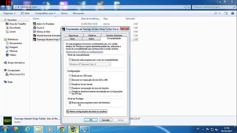
Task: Click Nova pasta in toolbar
Action: tap(78, 13)
